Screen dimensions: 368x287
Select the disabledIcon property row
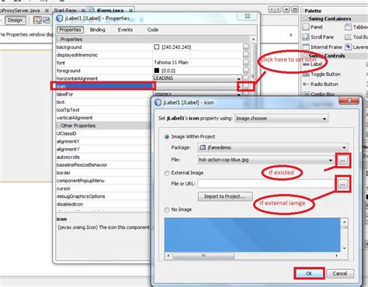(x=104, y=204)
